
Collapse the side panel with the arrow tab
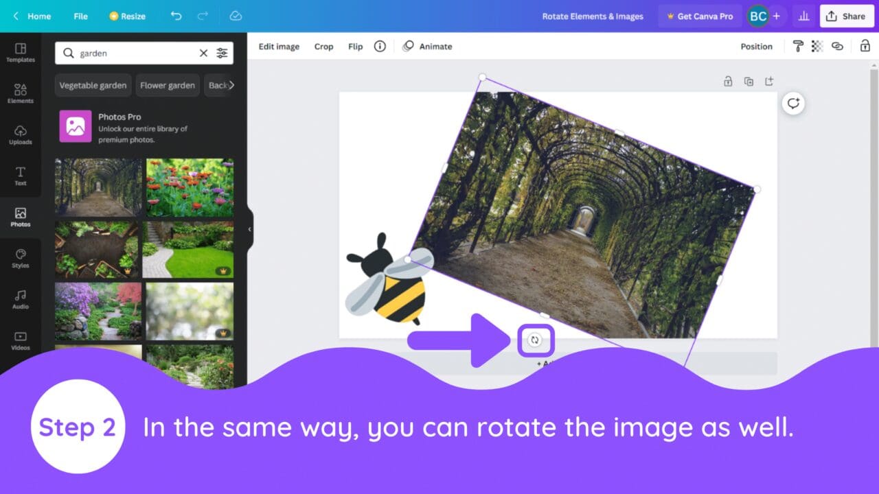coord(249,230)
